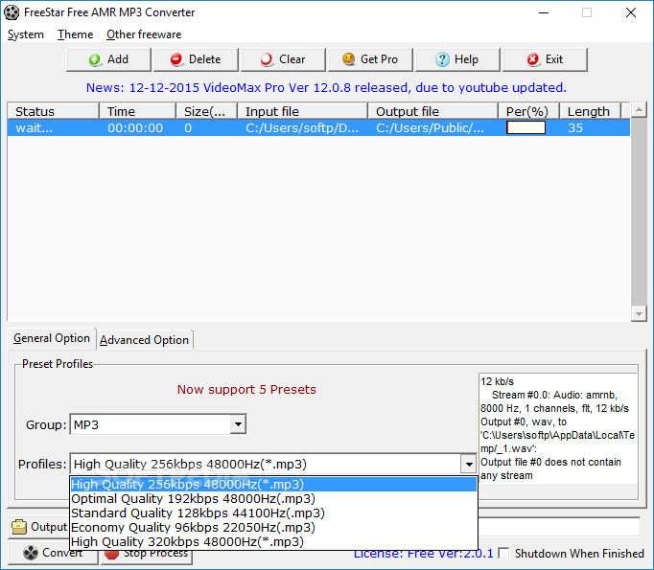The width and height of the screenshot is (654, 570).
Task: Click 'Now support 5 Presets' text
Action: tap(246, 389)
